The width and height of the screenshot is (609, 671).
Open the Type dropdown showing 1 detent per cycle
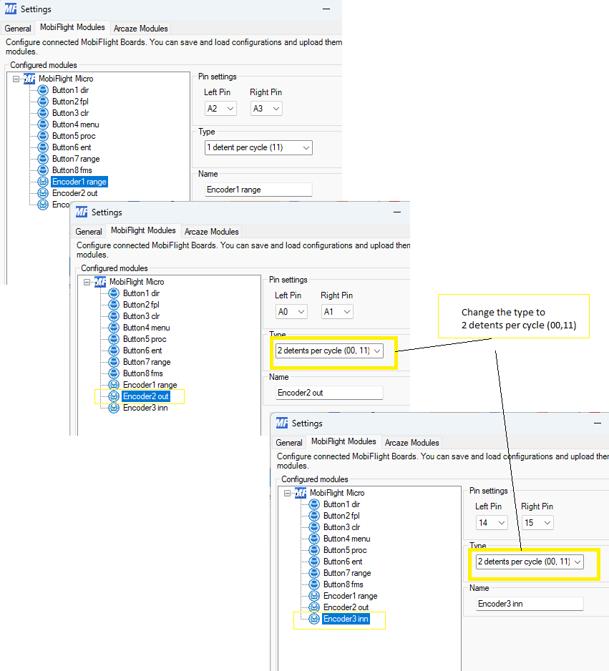tap(258, 147)
